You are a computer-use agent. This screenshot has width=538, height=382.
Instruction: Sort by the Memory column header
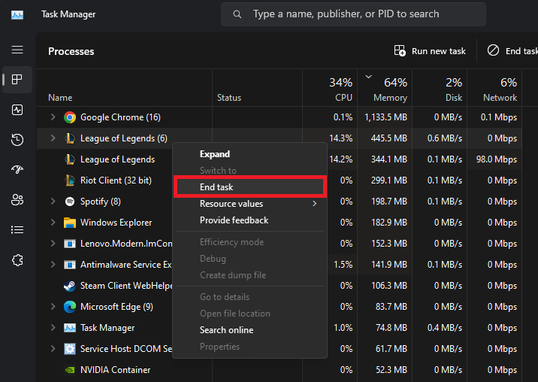(x=385, y=88)
